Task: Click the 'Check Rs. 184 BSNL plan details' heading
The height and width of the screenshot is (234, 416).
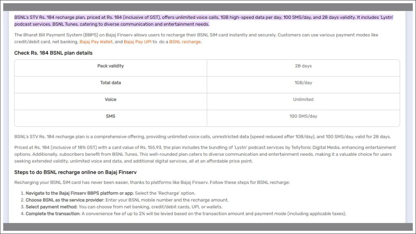Action: point(53,53)
